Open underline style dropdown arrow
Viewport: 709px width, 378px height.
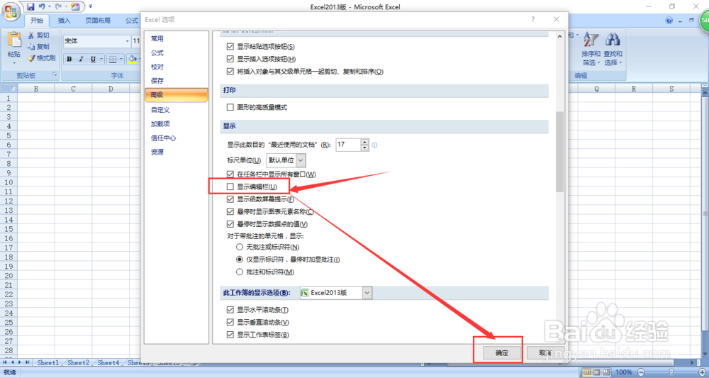click(x=101, y=59)
